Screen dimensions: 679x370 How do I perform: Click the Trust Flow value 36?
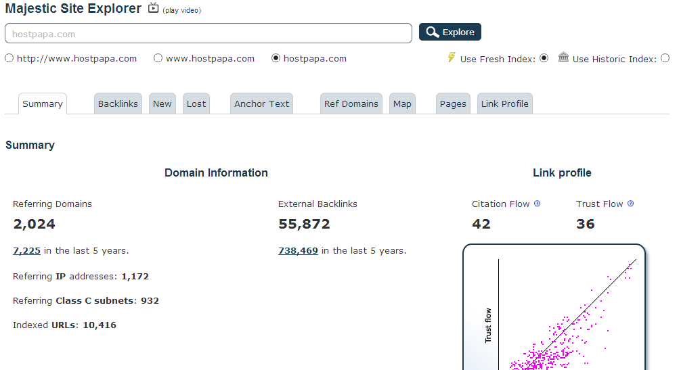point(586,224)
